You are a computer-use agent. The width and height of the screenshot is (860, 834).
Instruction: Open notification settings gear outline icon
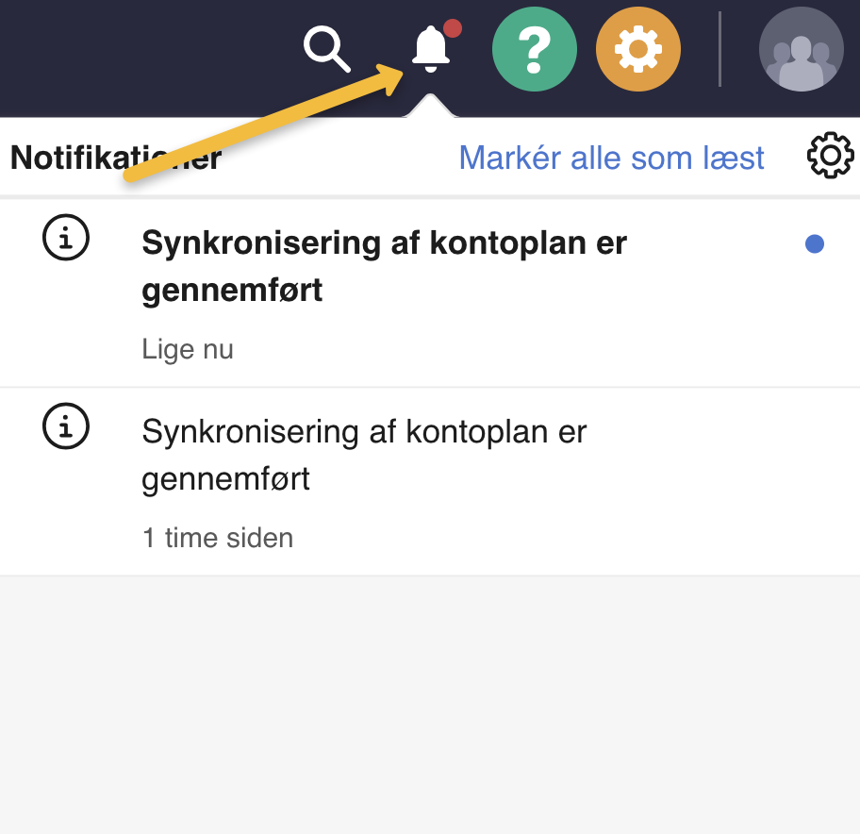830,157
